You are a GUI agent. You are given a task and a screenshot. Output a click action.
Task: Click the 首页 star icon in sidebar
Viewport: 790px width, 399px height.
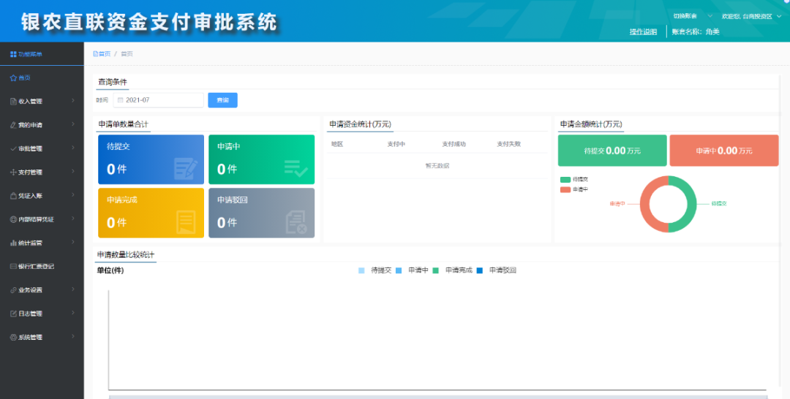point(13,77)
